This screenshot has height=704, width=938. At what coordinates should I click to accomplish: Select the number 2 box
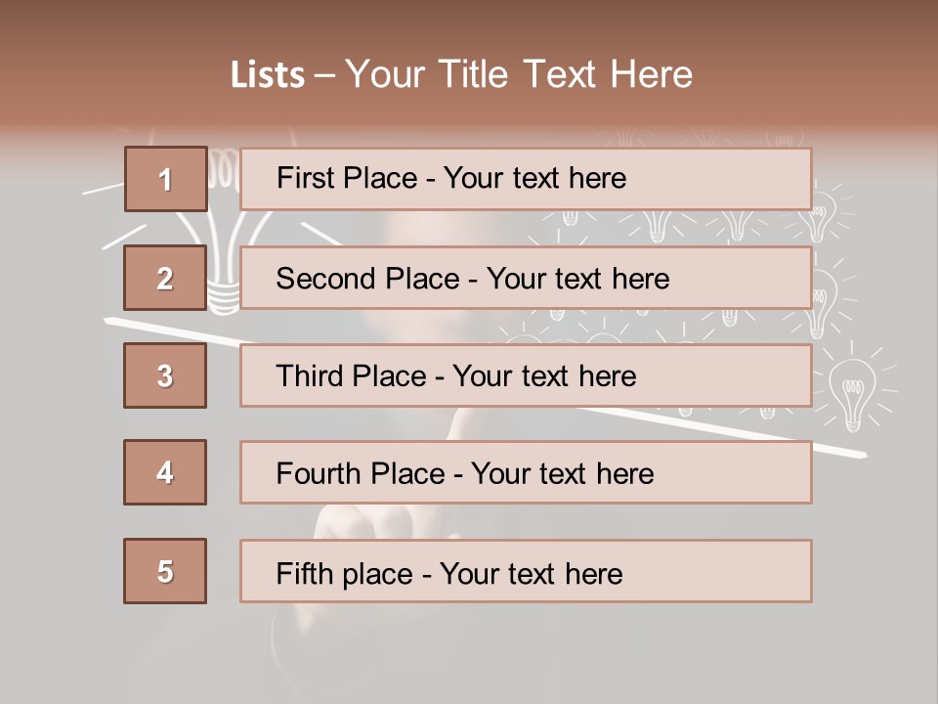click(x=166, y=278)
